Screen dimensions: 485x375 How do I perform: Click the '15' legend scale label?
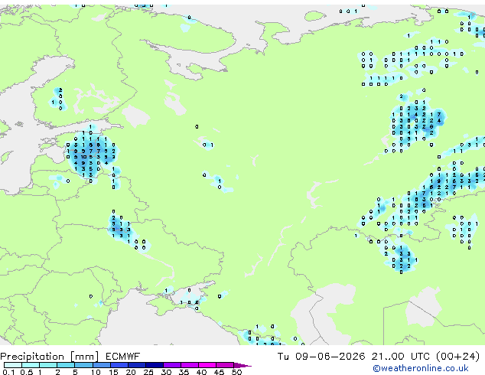point(113,372)
